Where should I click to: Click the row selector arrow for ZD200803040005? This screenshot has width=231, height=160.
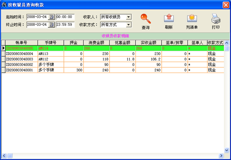click(x=3, y=48)
